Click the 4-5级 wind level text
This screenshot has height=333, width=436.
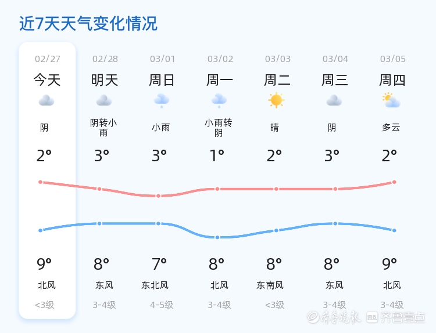pyautogui.click(x=162, y=305)
